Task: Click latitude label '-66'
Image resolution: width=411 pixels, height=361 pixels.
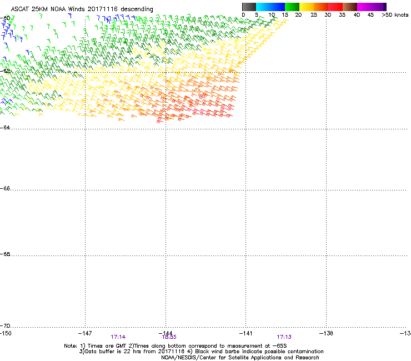Action: [5, 188]
